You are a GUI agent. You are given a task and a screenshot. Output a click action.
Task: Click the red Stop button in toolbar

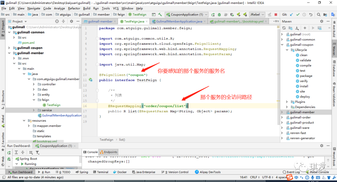click(276, 14)
